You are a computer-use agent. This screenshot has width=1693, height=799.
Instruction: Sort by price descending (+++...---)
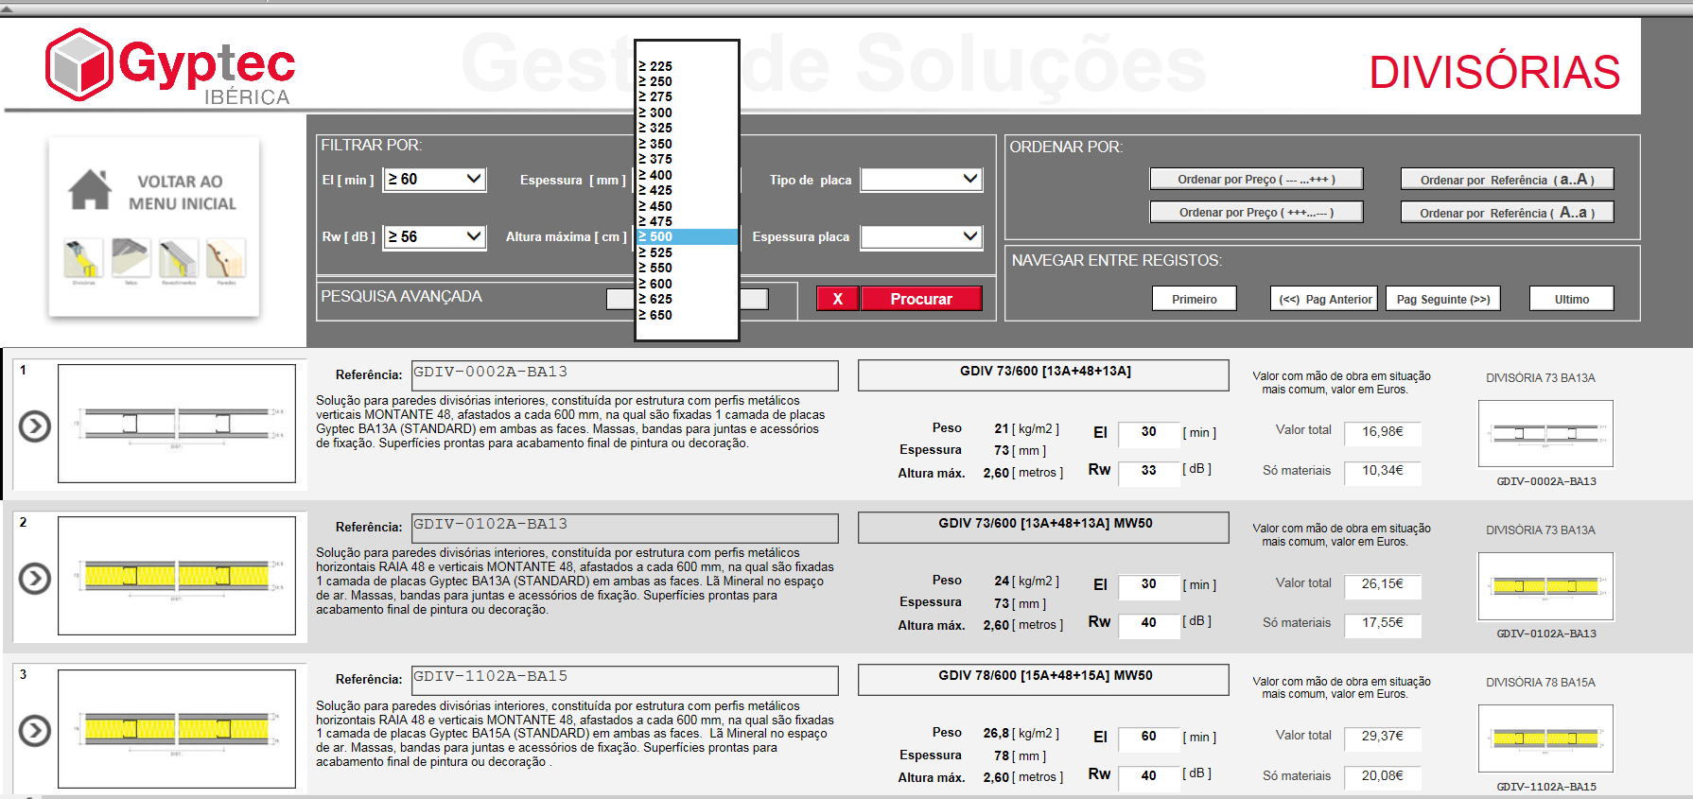(1256, 212)
